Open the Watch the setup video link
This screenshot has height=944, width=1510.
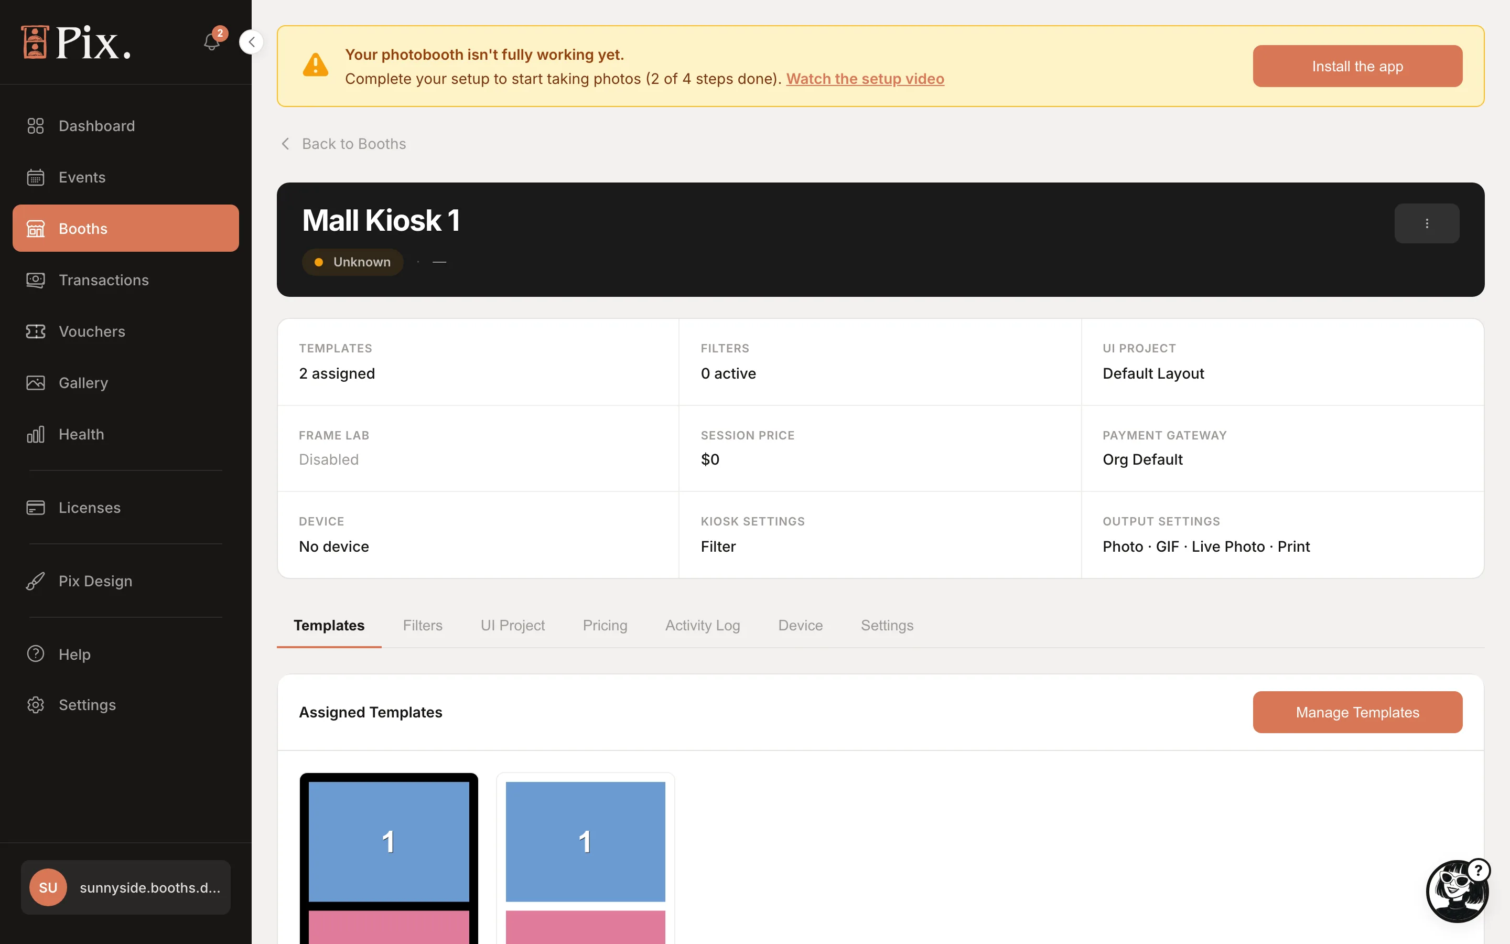pos(865,79)
